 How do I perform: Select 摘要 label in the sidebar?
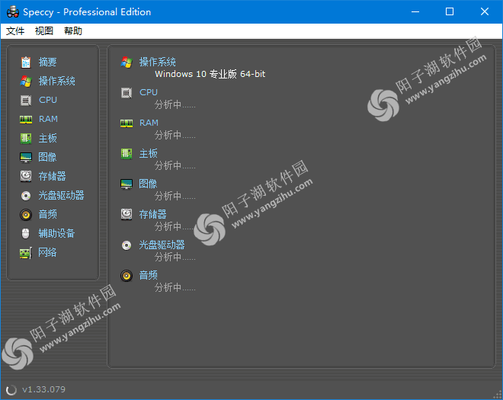pos(48,62)
